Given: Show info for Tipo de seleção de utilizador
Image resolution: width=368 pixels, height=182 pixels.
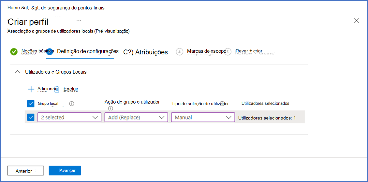Looking at the screenshot, I should click(222, 104).
